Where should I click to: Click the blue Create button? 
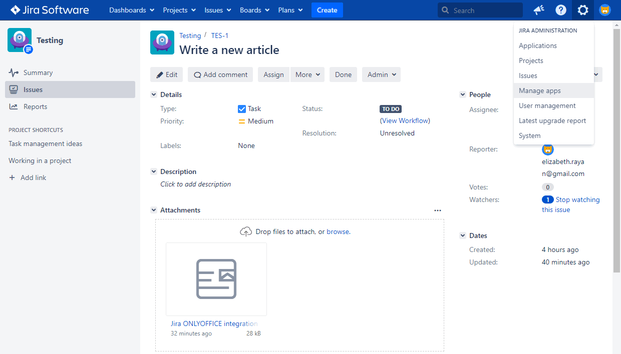[327, 10]
